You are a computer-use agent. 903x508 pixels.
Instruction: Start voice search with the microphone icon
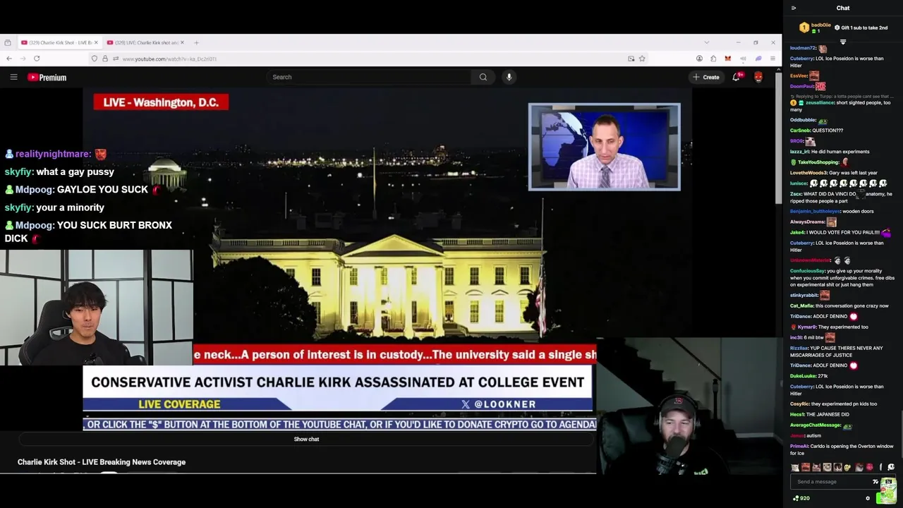pos(509,77)
